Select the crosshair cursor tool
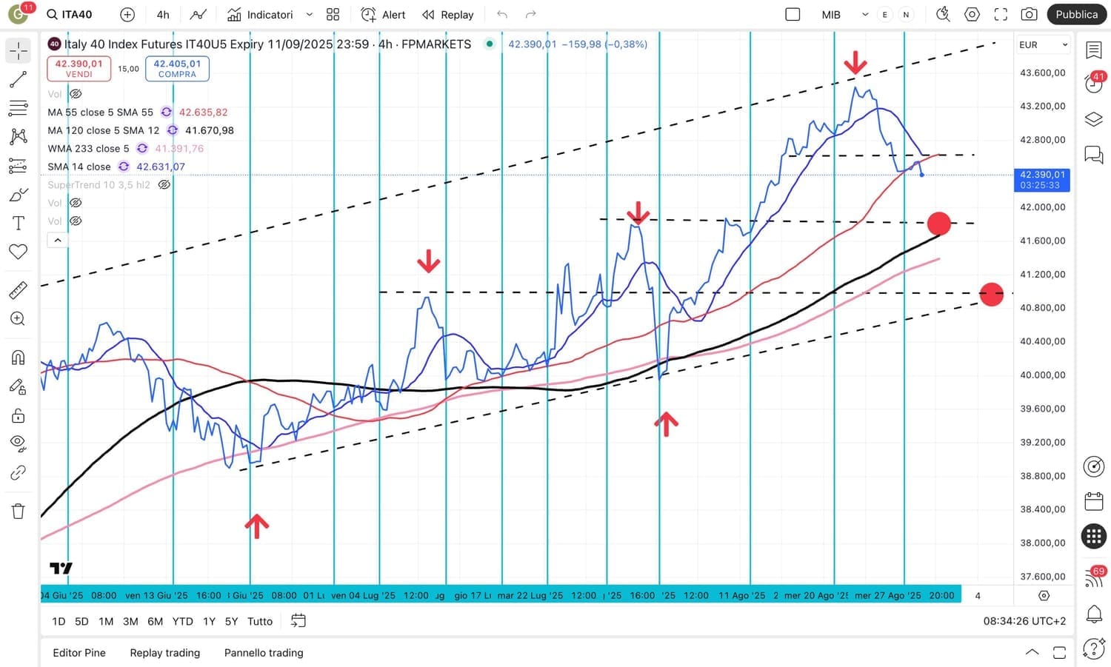This screenshot has height=667, width=1111. pos(18,50)
